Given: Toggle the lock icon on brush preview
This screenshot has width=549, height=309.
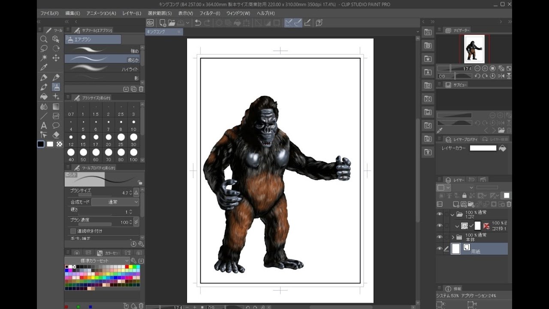Looking at the screenshot, I should [140, 182].
